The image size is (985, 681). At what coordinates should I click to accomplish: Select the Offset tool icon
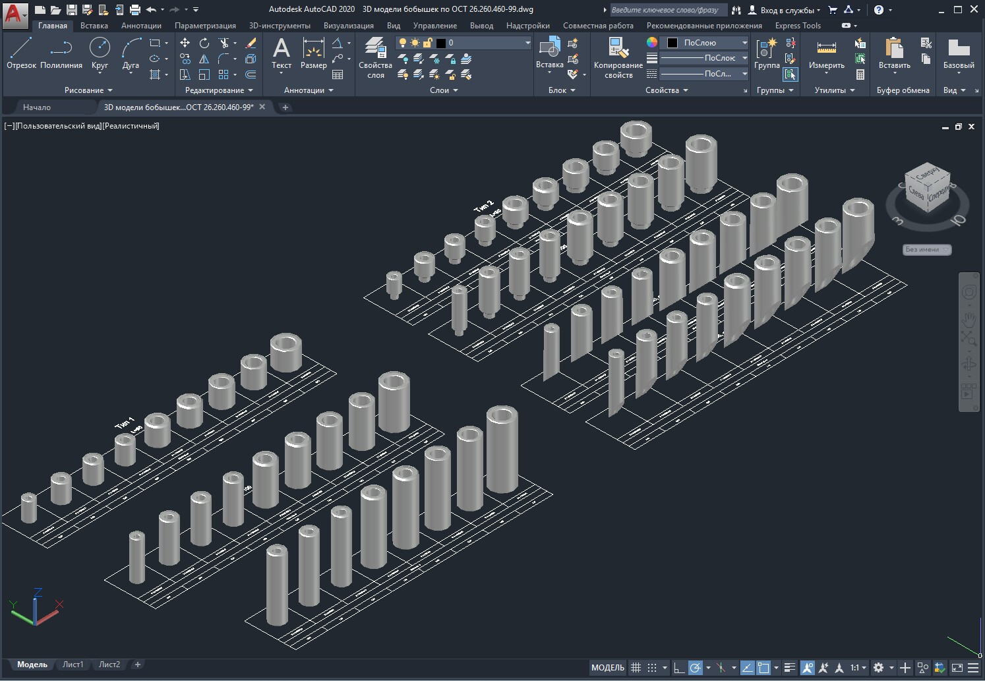click(251, 74)
